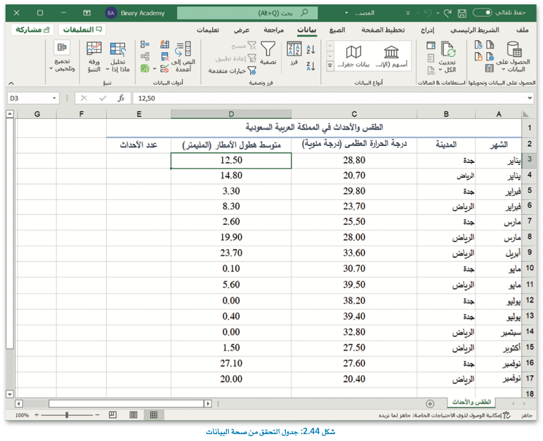Expand the formula bar with the chevron
Screen dimensions: 543x441
pyautogui.click(x=530, y=98)
